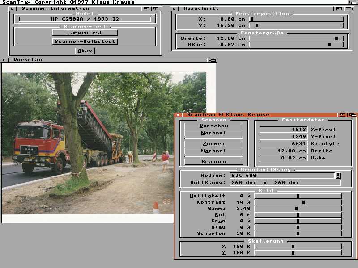
Task: Depth gadget of the ScanTrax control window
Action: click(x=353, y=115)
